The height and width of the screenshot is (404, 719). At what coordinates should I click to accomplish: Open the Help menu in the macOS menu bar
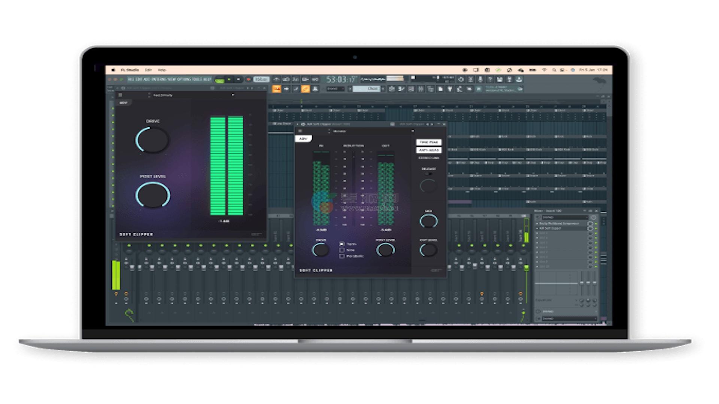(162, 70)
